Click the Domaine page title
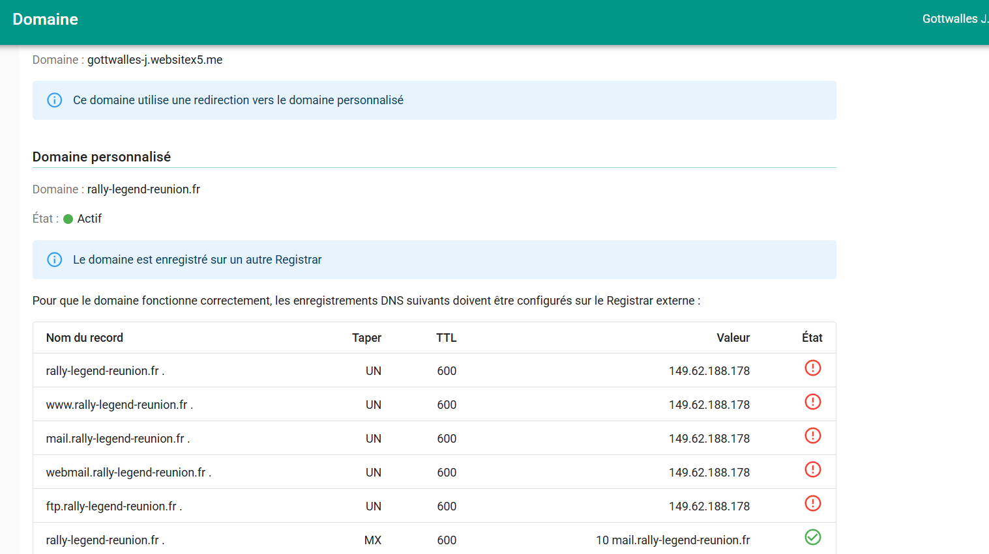989x554 pixels. coord(46,20)
